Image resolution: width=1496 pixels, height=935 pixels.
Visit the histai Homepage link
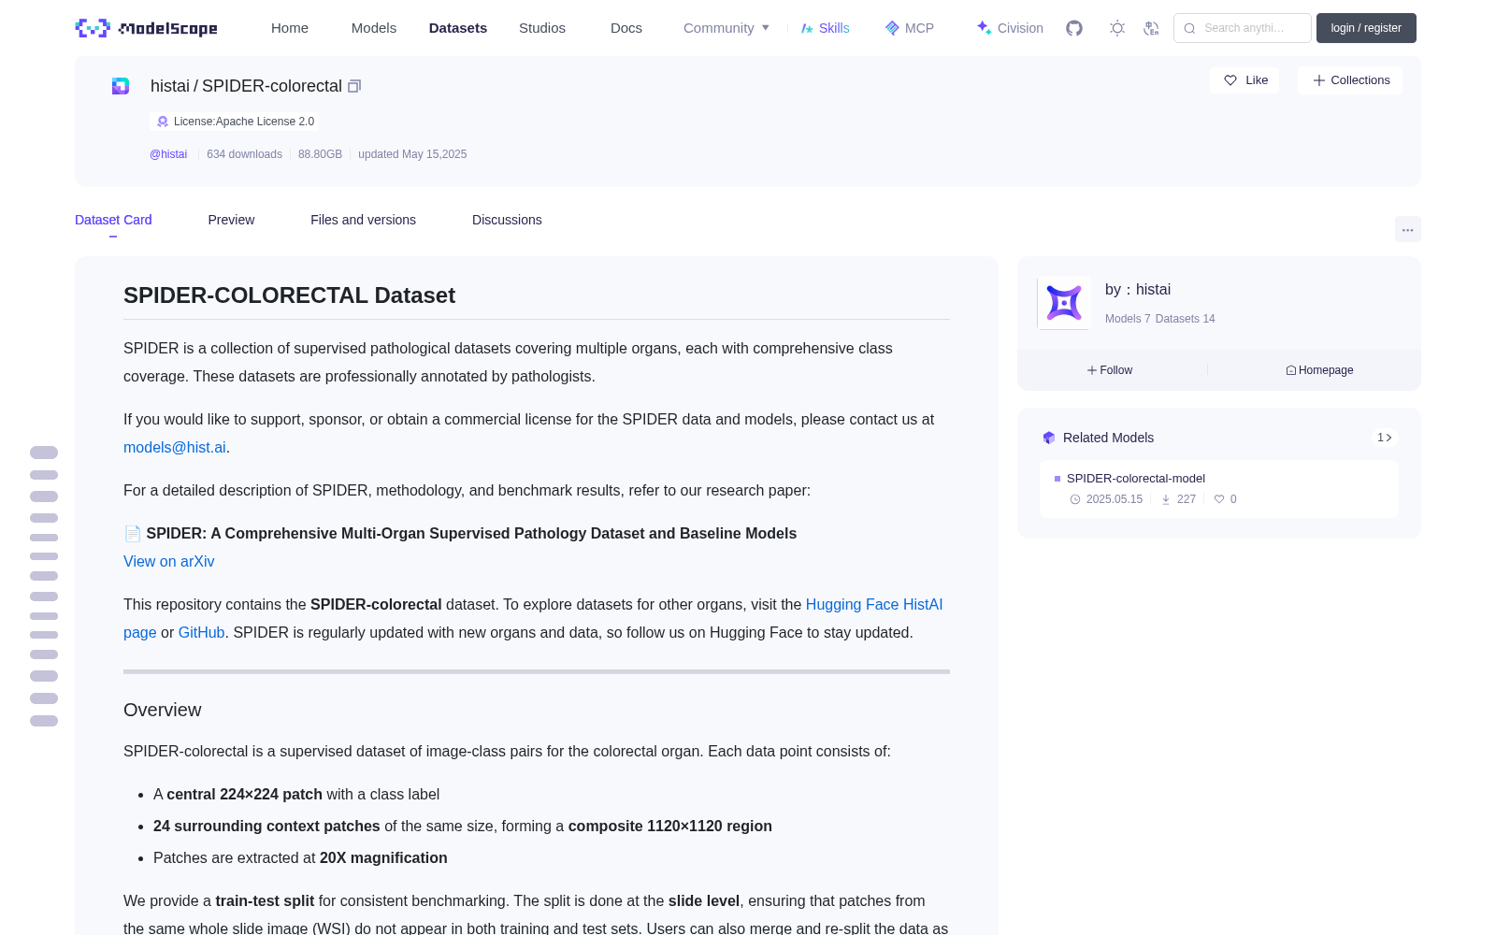click(x=1319, y=370)
